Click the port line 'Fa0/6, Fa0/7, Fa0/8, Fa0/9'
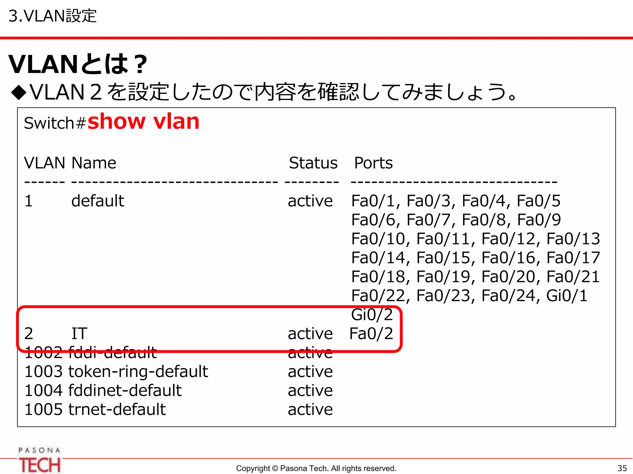Image resolution: width=633 pixels, height=474 pixels. (456, 220)
